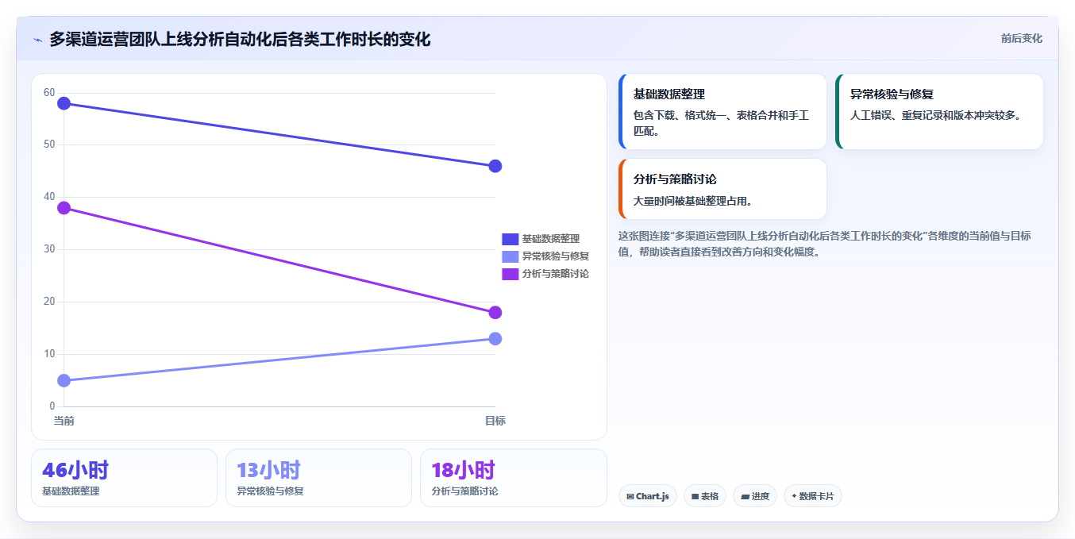
Task: Click 基础数据整理 legend label text
Action: pyautogui.click(x=550, y=239)
